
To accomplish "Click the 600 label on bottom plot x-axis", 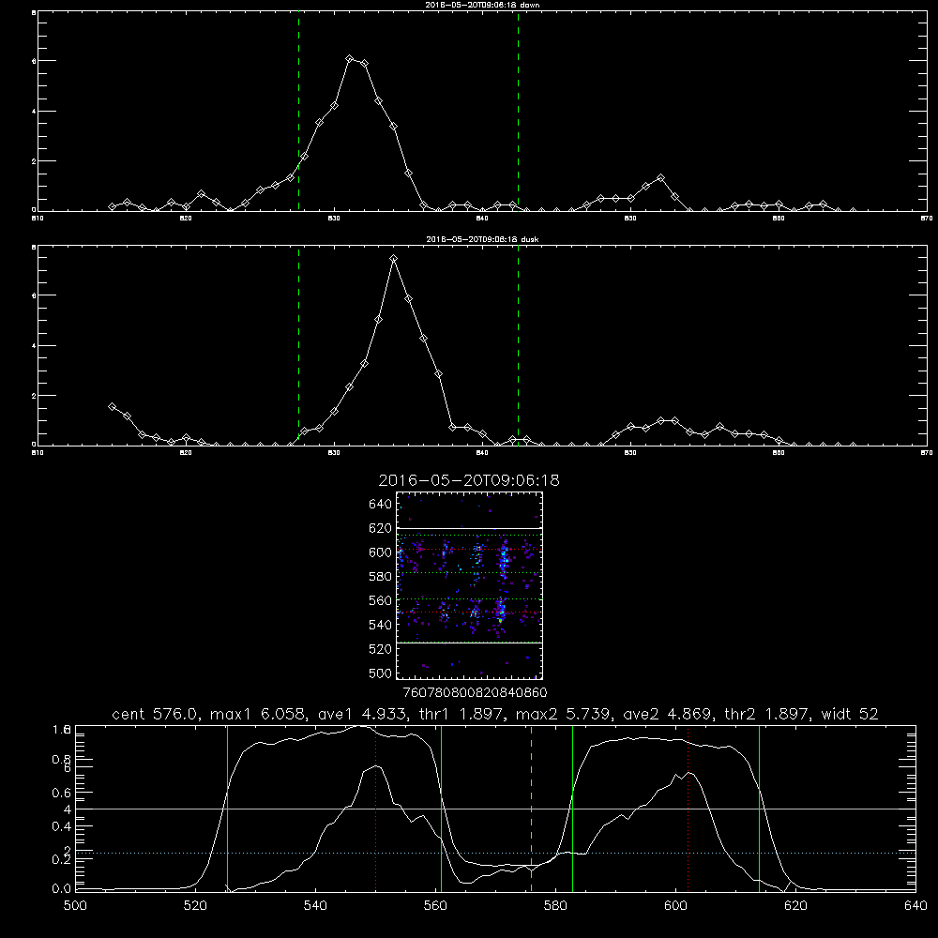I will tap(676, 906).
